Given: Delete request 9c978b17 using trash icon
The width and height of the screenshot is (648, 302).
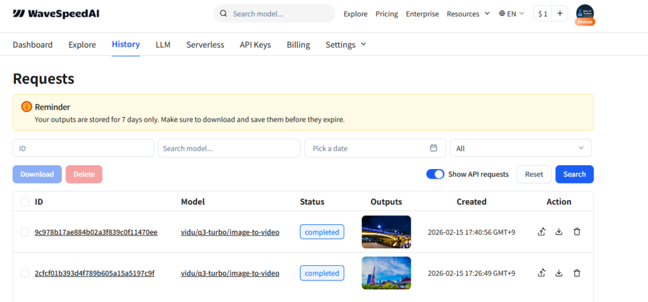Looking at the screenshot, I should (x=576, y=232).
